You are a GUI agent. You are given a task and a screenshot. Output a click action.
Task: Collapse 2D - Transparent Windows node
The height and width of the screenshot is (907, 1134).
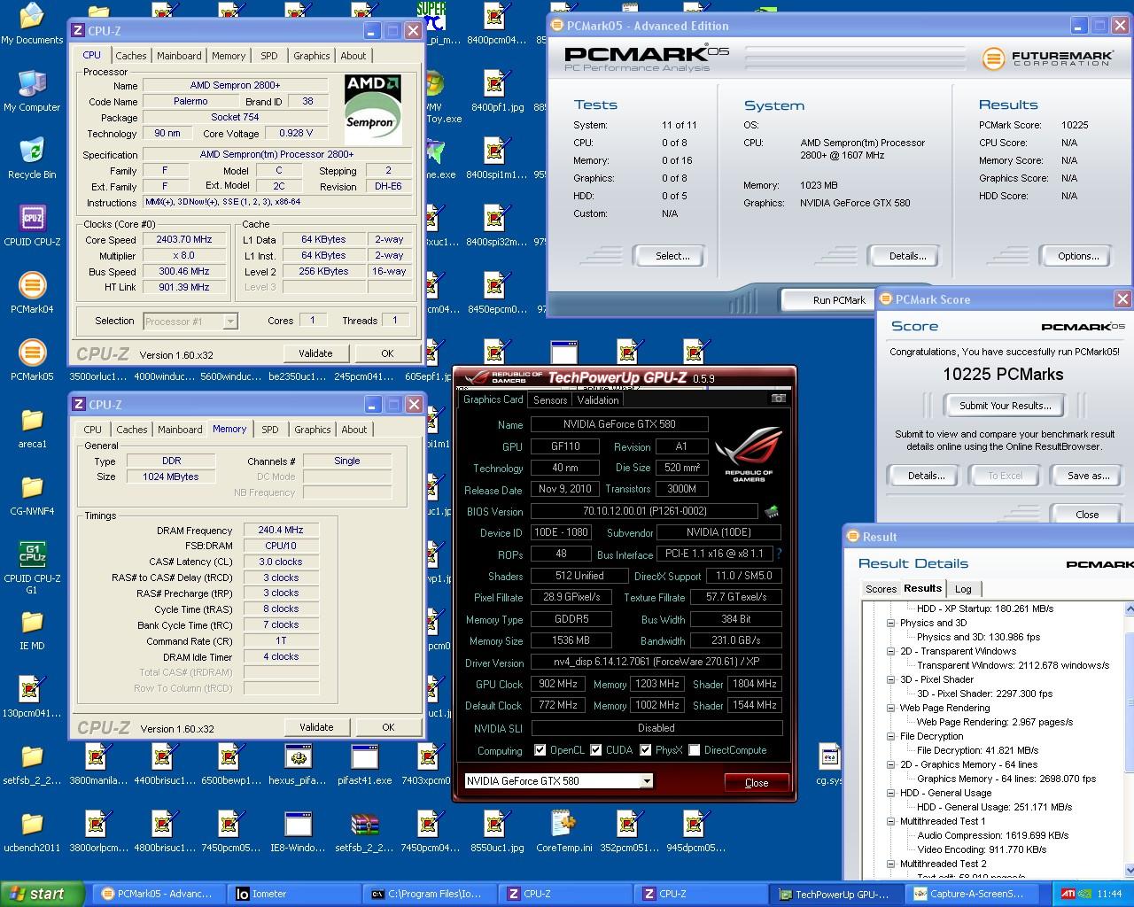pos(890,651)
